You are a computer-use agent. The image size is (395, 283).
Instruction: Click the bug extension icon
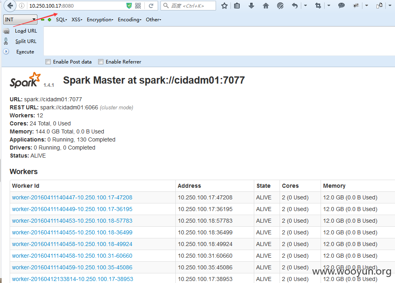[x=356, y=6]
